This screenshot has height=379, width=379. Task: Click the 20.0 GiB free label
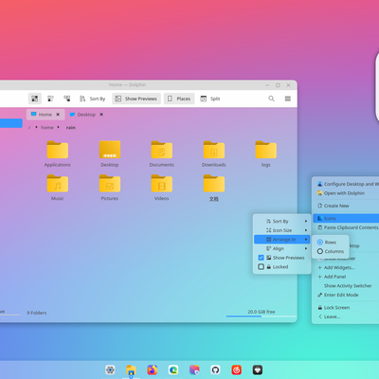262,312
